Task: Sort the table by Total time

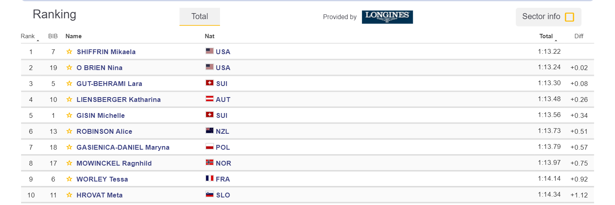Action: tap(546, 36)
